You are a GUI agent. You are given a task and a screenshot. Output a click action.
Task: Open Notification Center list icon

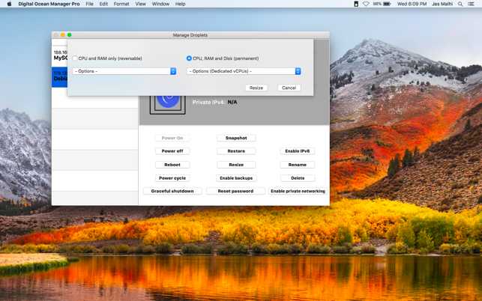[471, 4]
